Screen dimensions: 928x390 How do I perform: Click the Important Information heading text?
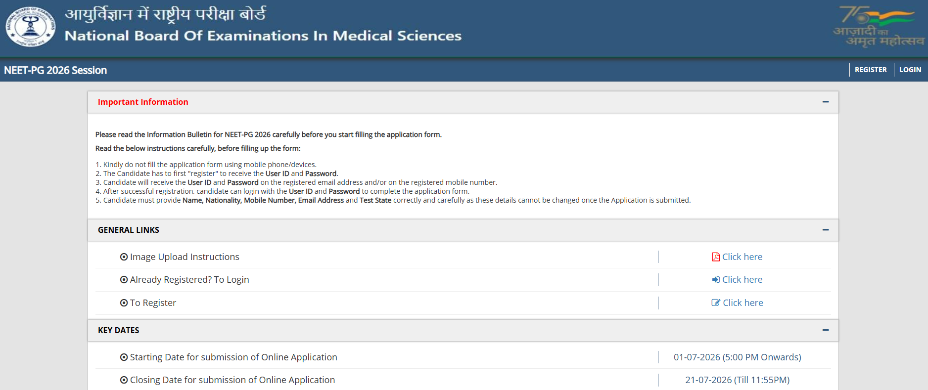point(143,102)
